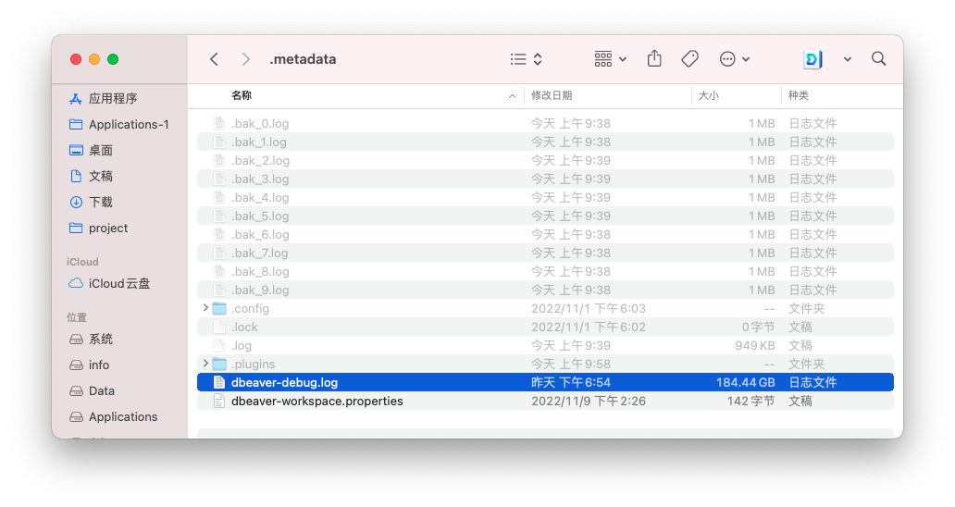Click the 2022/11/1 下午6:03 date
The image size is (955, 507).
tap(589, 309)
